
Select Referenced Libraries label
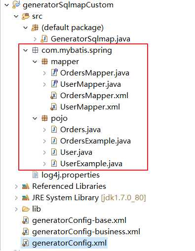click(x=69, y=186)
